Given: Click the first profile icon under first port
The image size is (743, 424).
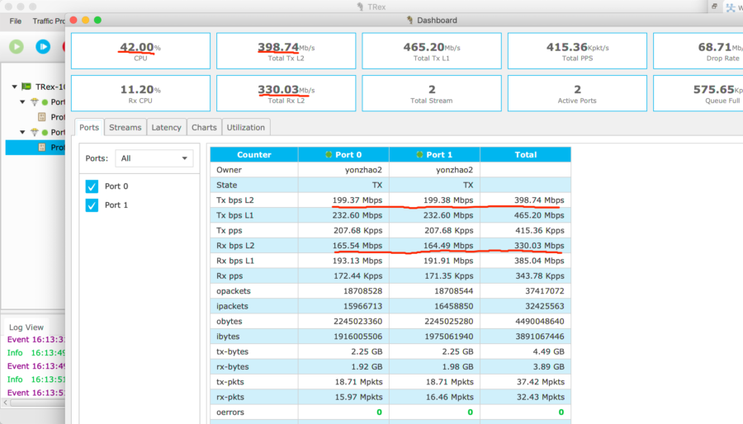Looking at the screenshot, I should (42, 117).
